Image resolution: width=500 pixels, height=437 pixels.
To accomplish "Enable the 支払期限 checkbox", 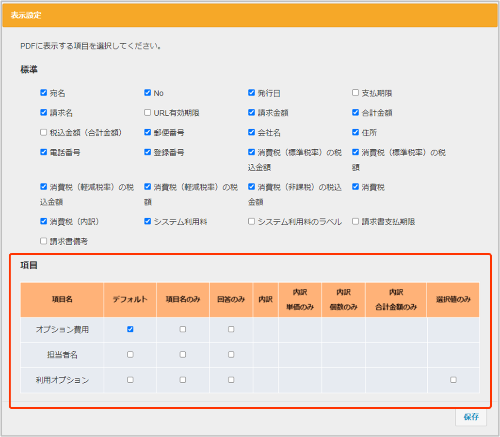I will [x=355, y=93].
